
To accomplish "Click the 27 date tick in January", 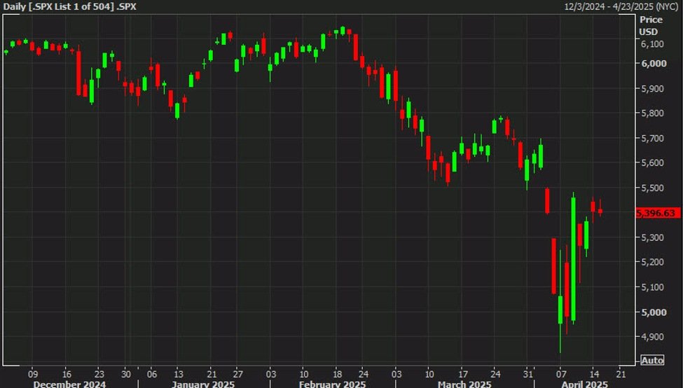I will 238,373.
